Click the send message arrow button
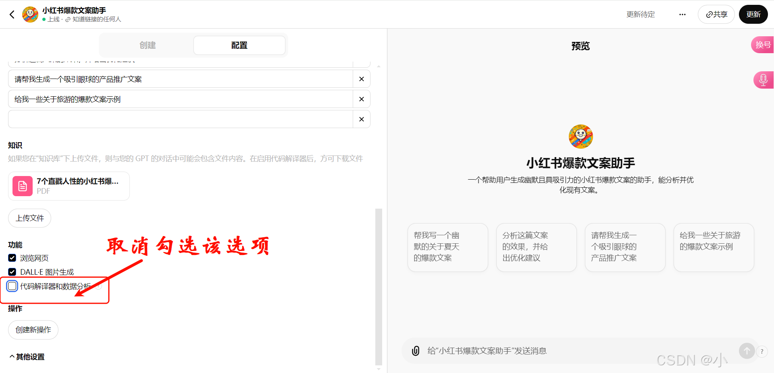774x373 pixels. [747, 351]
